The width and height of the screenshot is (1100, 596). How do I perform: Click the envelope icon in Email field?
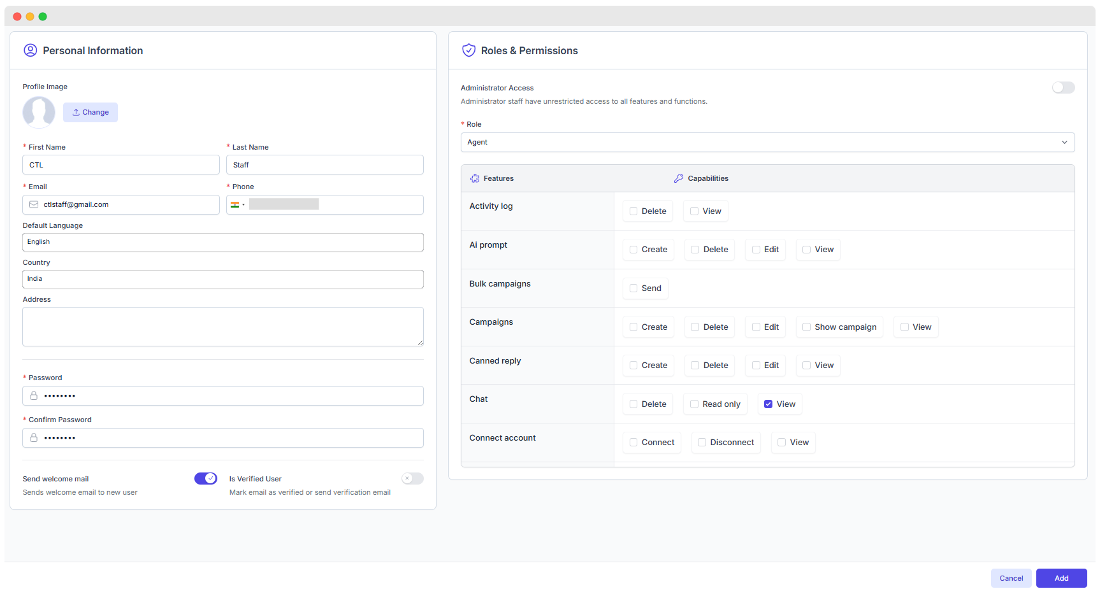[34, 204]
